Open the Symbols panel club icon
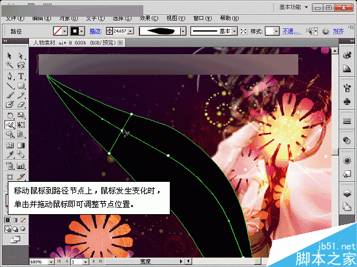The width and height of the screenshot is (357, 267). point(347,101)
